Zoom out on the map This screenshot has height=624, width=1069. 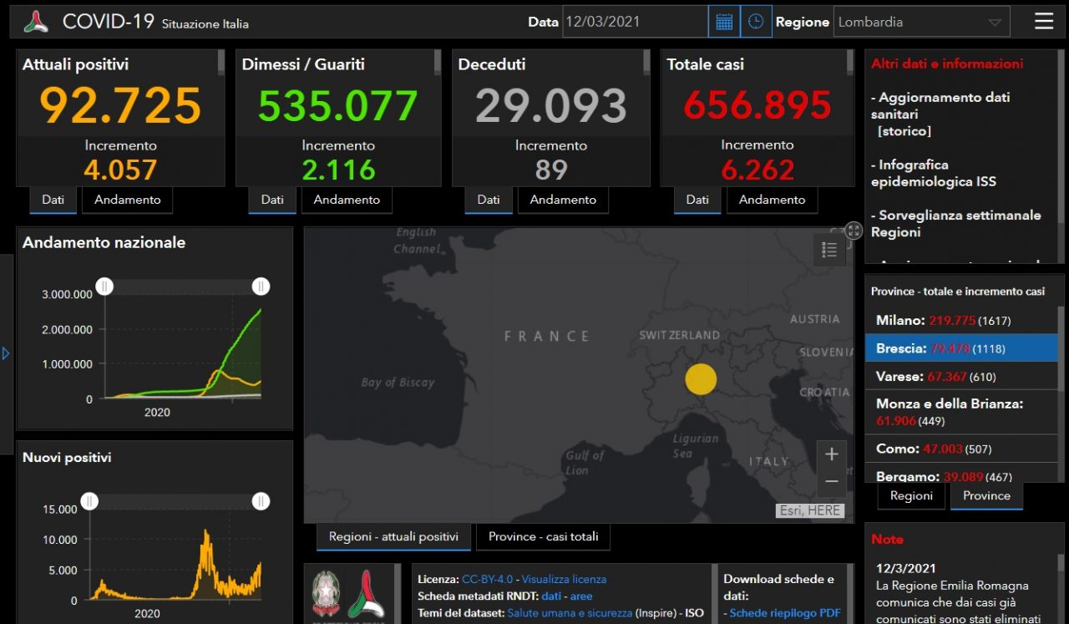[x=831, y=482]
